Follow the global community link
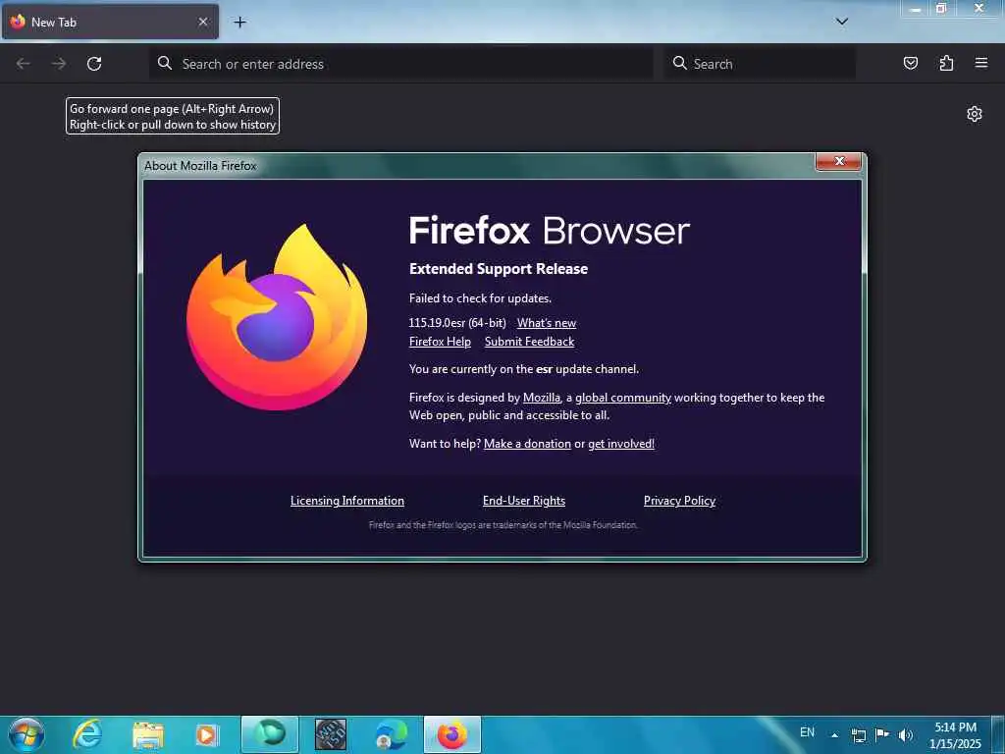1005x754 pixels. click(623, 398)
